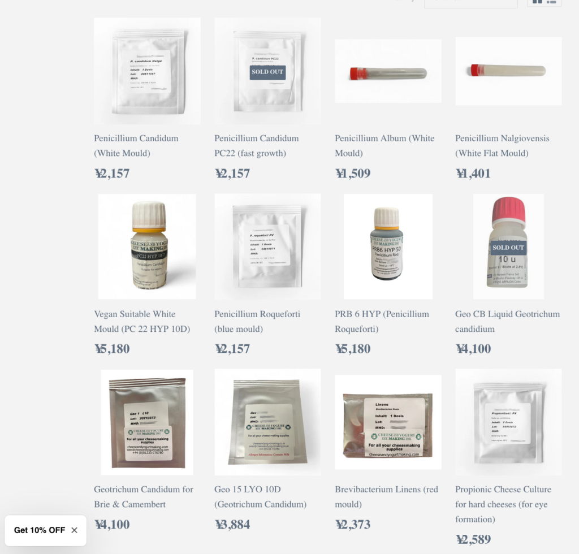This screenshot has width=579, height=554.
Task: Open Propionic Cheese Culture for hard cheeses link
Action: click(503, 504)
